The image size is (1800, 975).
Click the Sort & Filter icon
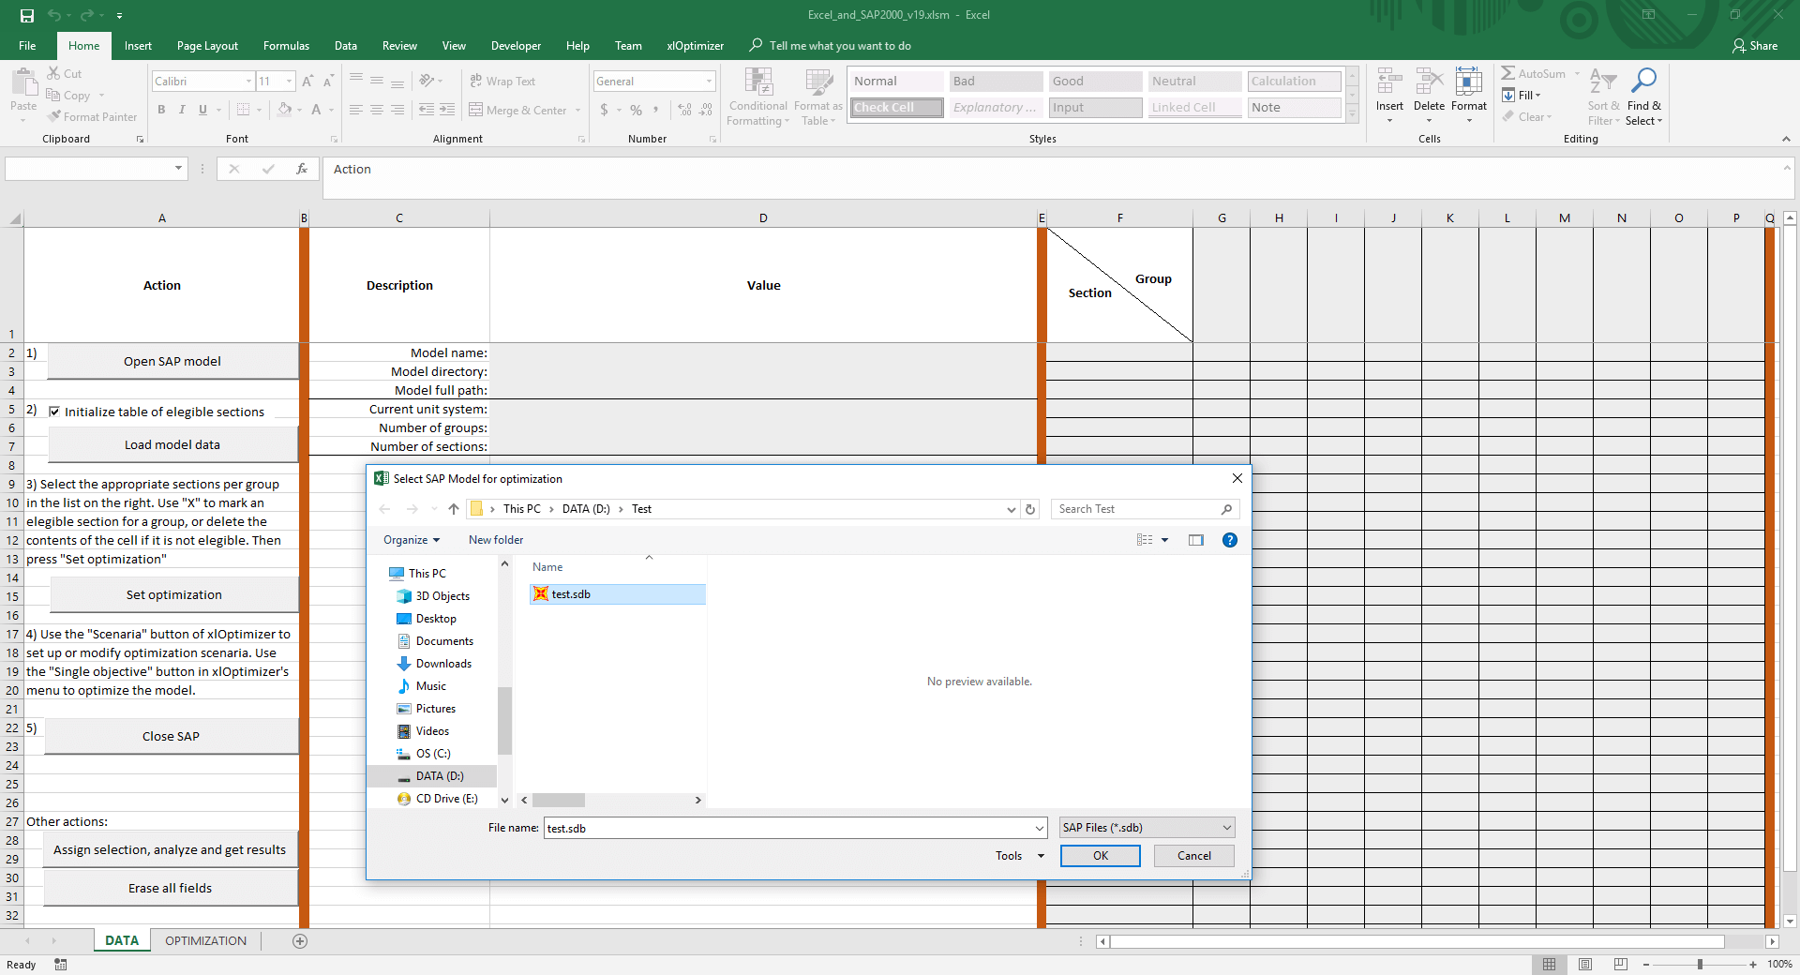click(x=1603, y=82)
